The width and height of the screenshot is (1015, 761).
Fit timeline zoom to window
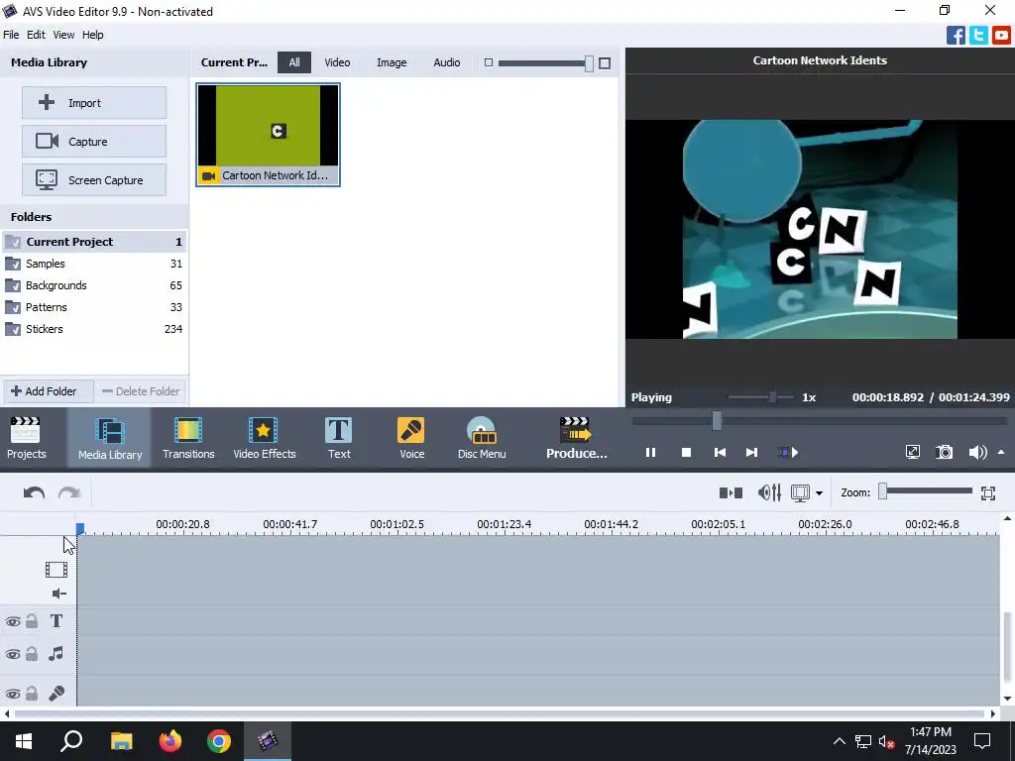coord(988,493)
